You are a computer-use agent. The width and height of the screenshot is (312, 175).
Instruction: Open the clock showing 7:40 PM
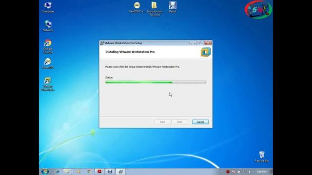tap(261, 172)
